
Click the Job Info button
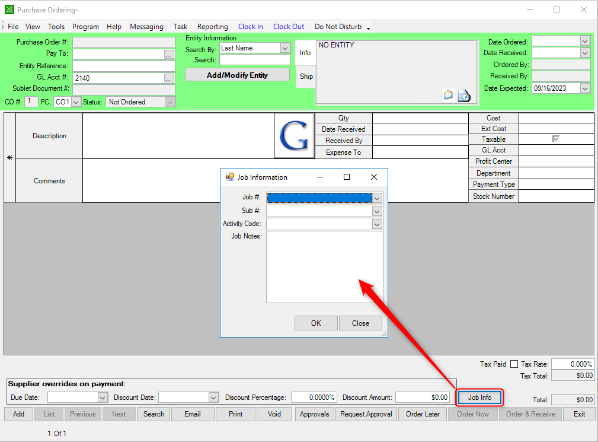click(480, 398)
